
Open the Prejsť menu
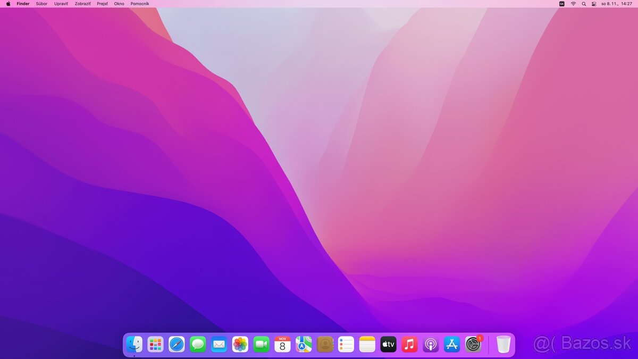pos(102,4)
